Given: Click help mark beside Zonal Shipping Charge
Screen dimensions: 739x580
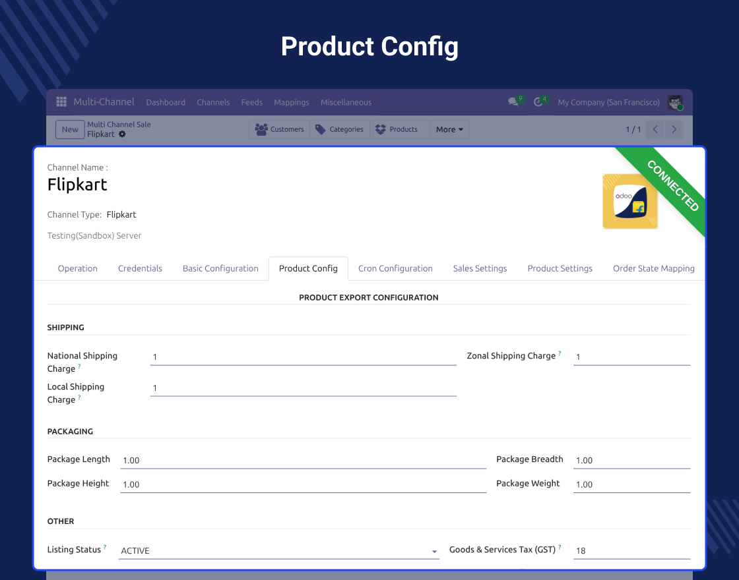Looking at the screenshot, I should pos(560,353).
